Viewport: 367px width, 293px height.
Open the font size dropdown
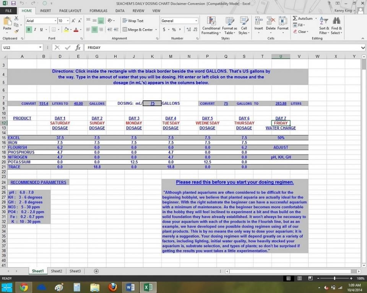click(x=68, y=21)
